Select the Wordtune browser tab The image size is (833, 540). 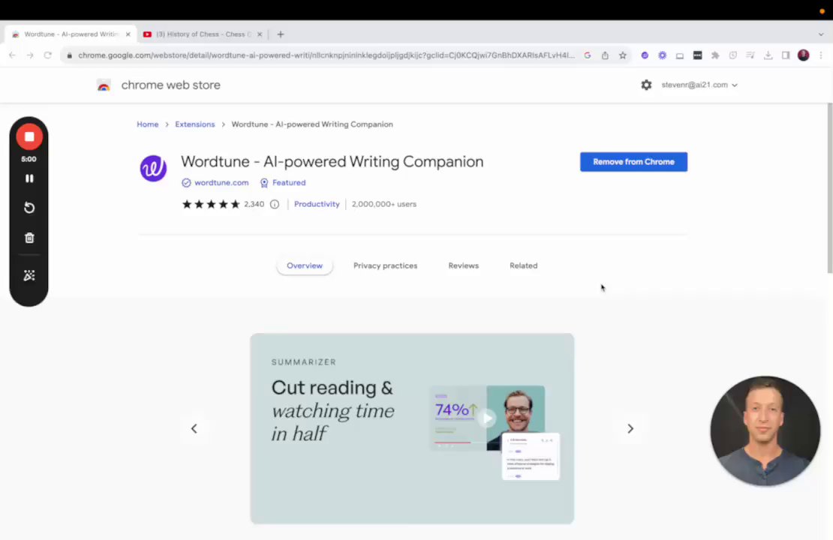69,34
